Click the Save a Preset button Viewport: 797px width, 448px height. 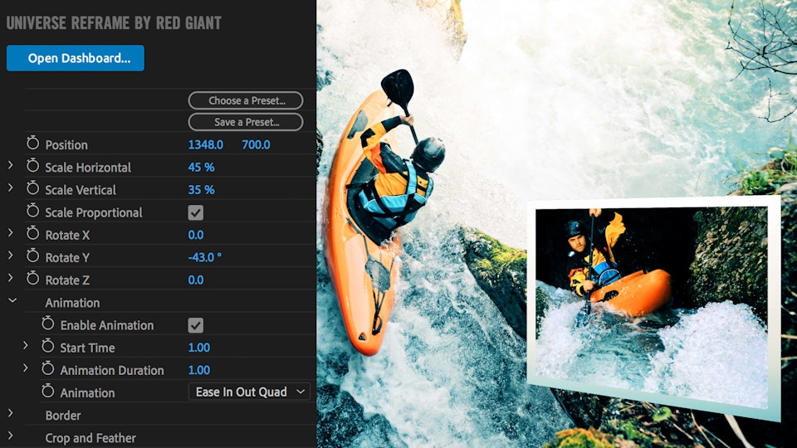[x=246, y=122]
